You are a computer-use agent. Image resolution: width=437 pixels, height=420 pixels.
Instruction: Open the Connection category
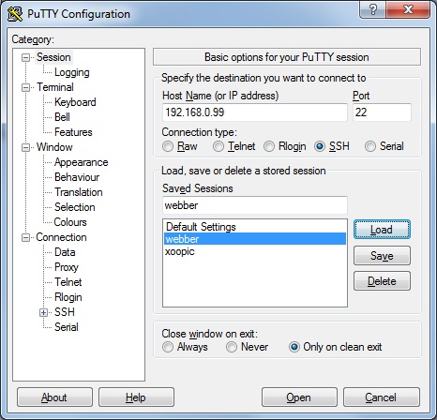[61, 237]
